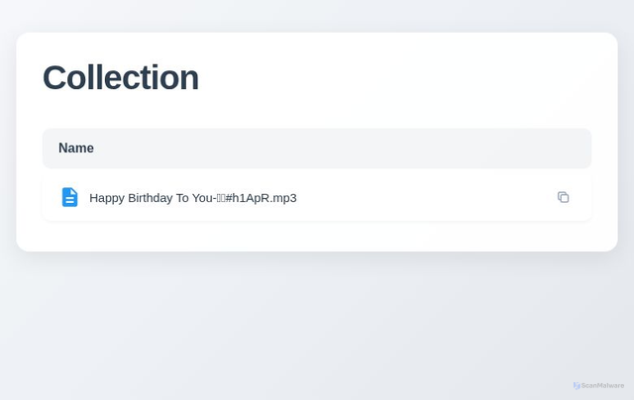Click the copy icon beside the mp3 file

click(563, 197)
